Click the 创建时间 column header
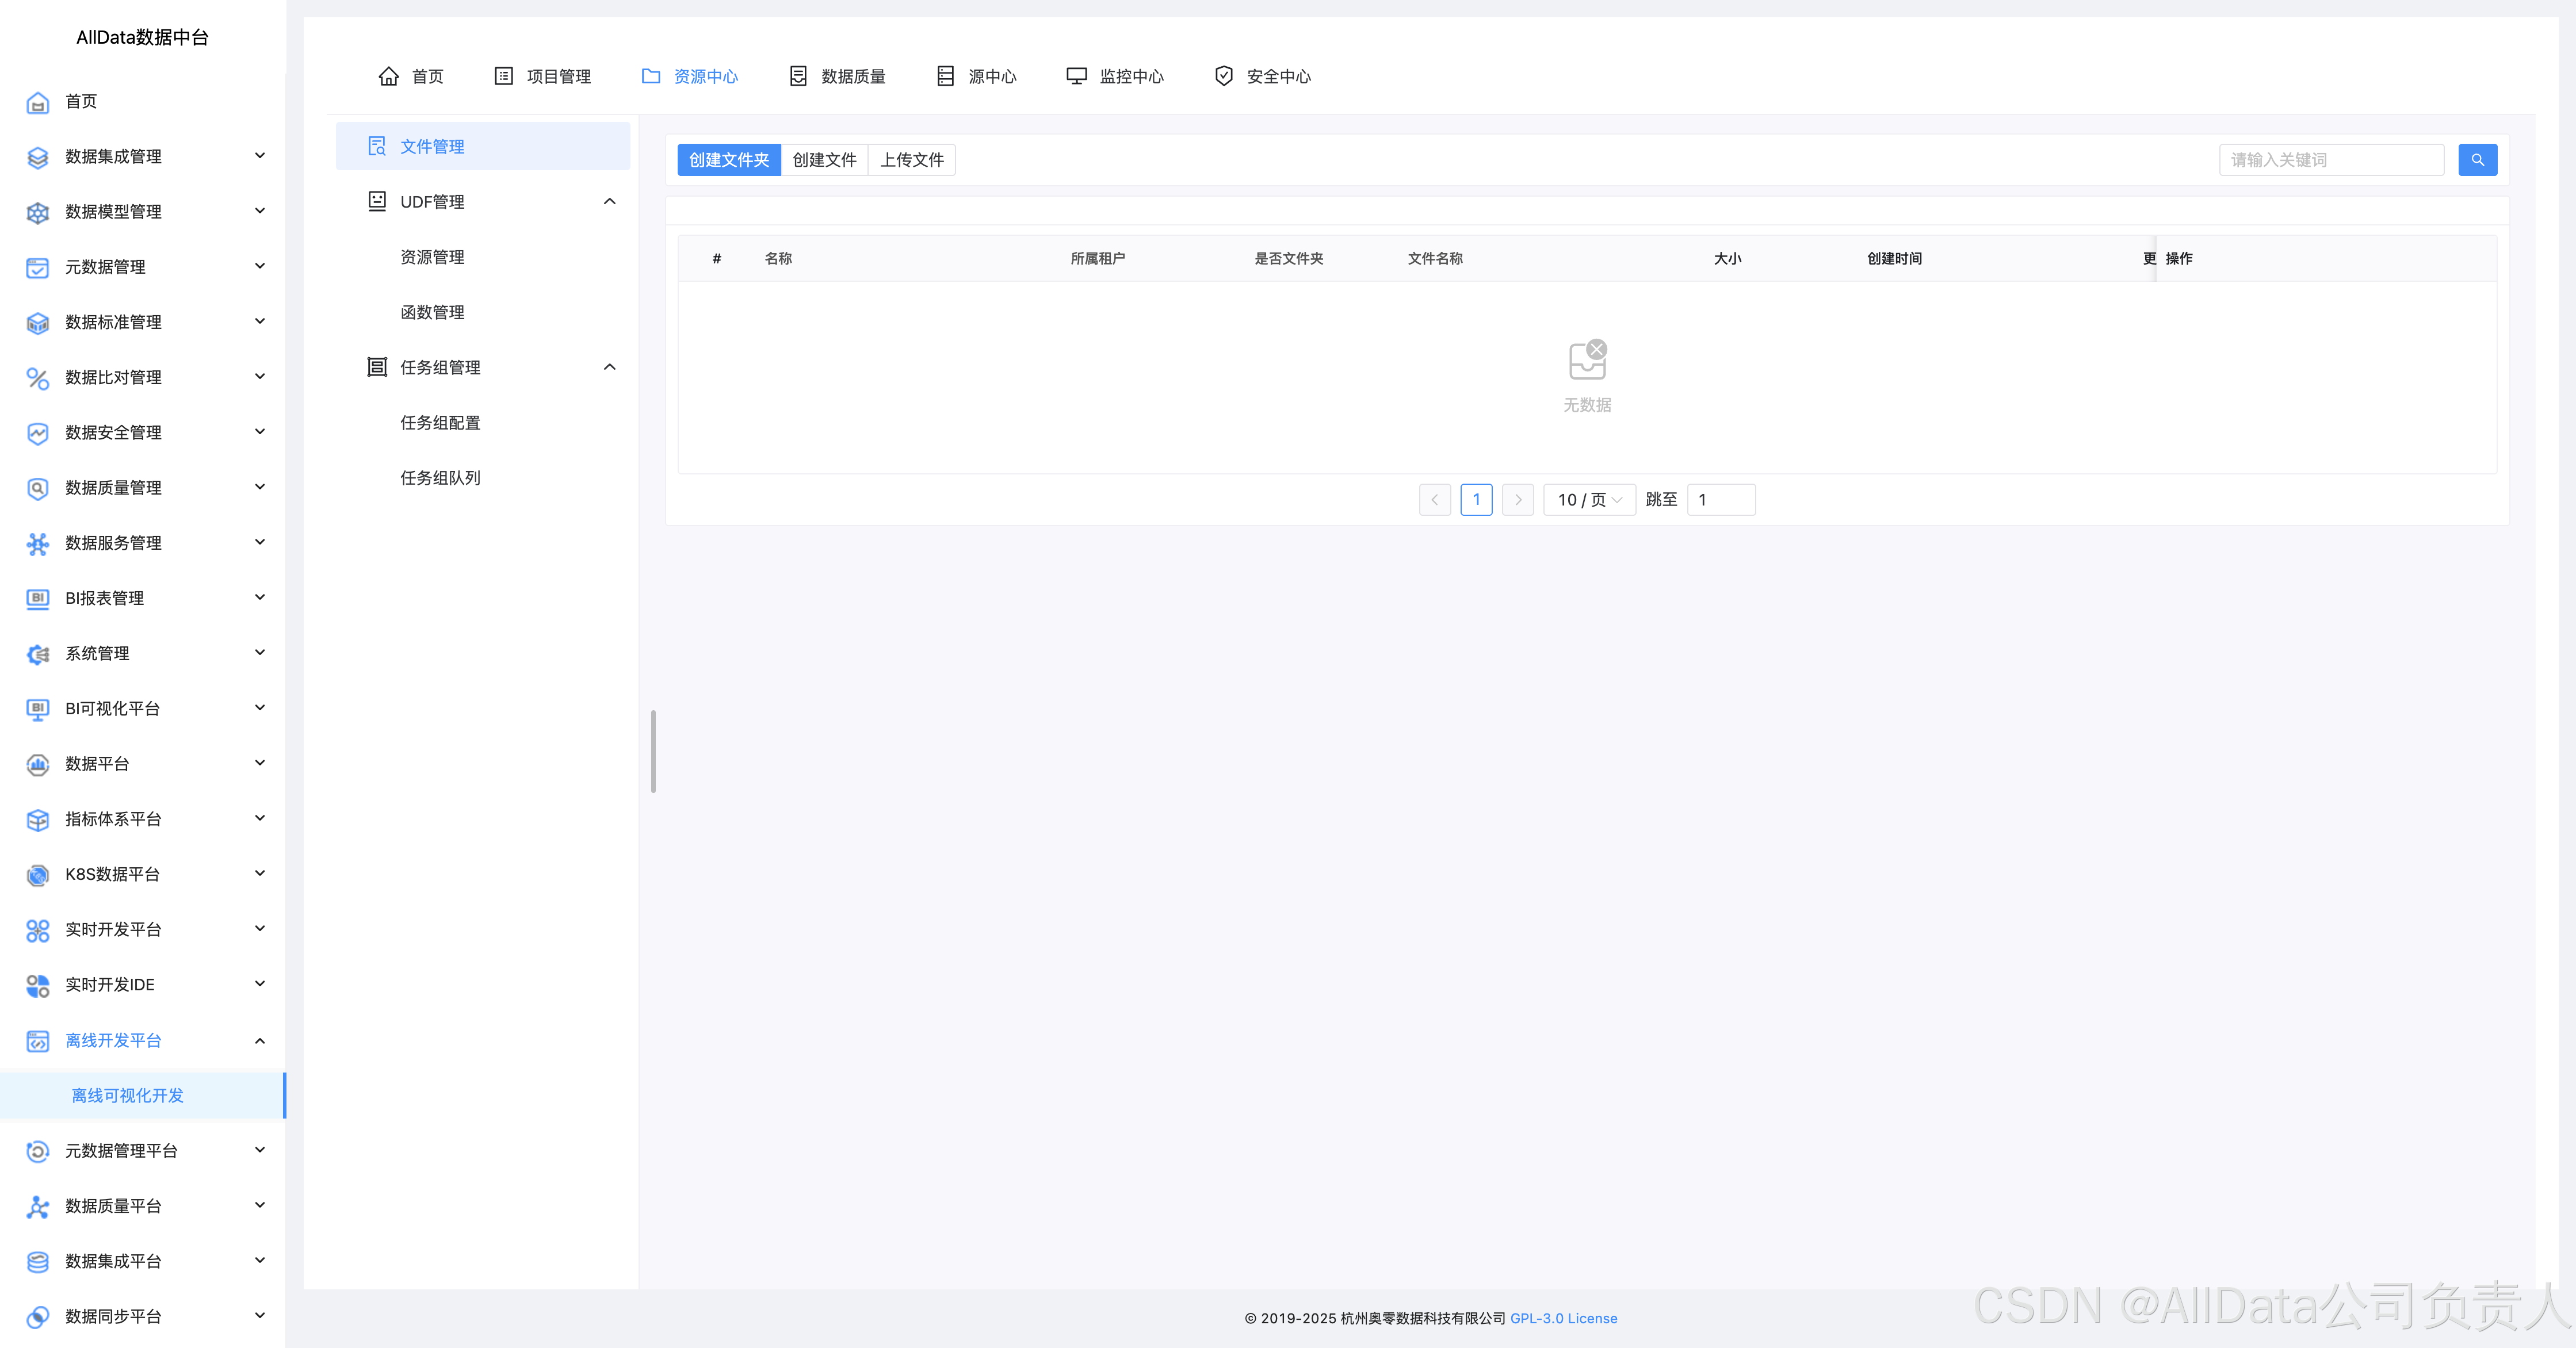The image size is (2576, 1348). 1894,259
